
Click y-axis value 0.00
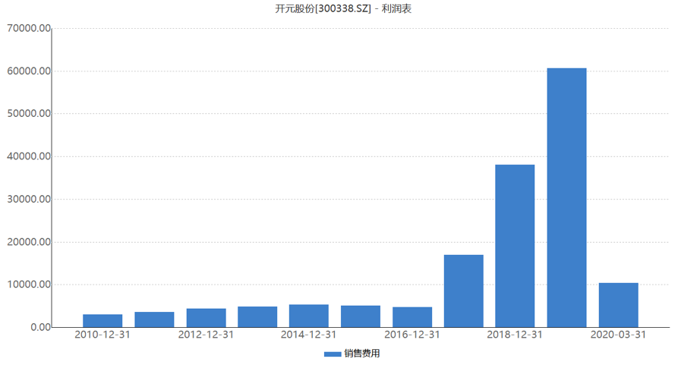pos(41,328)
